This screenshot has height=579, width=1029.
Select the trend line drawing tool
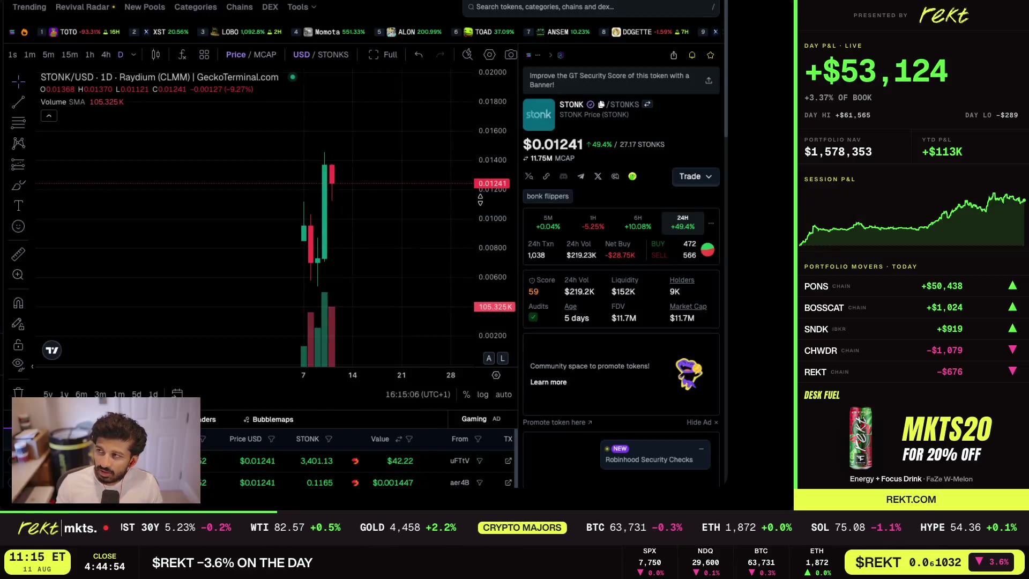coord(18,102)
